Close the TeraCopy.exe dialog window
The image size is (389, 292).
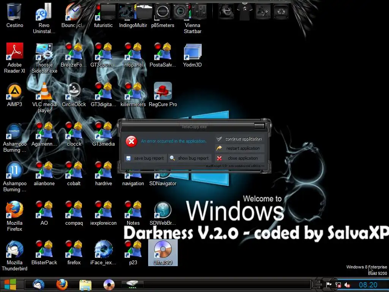point(259,126)
